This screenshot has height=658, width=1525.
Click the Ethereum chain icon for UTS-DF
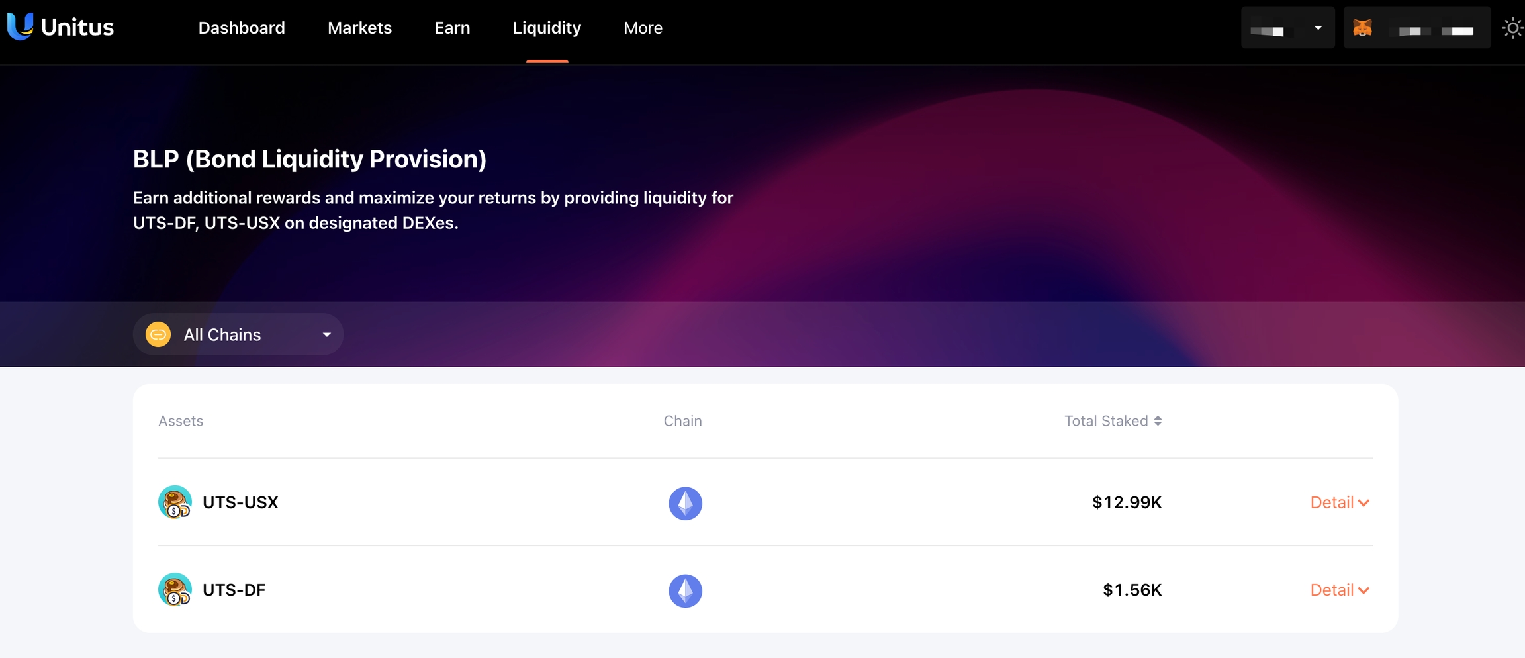(x=685, y=590)
